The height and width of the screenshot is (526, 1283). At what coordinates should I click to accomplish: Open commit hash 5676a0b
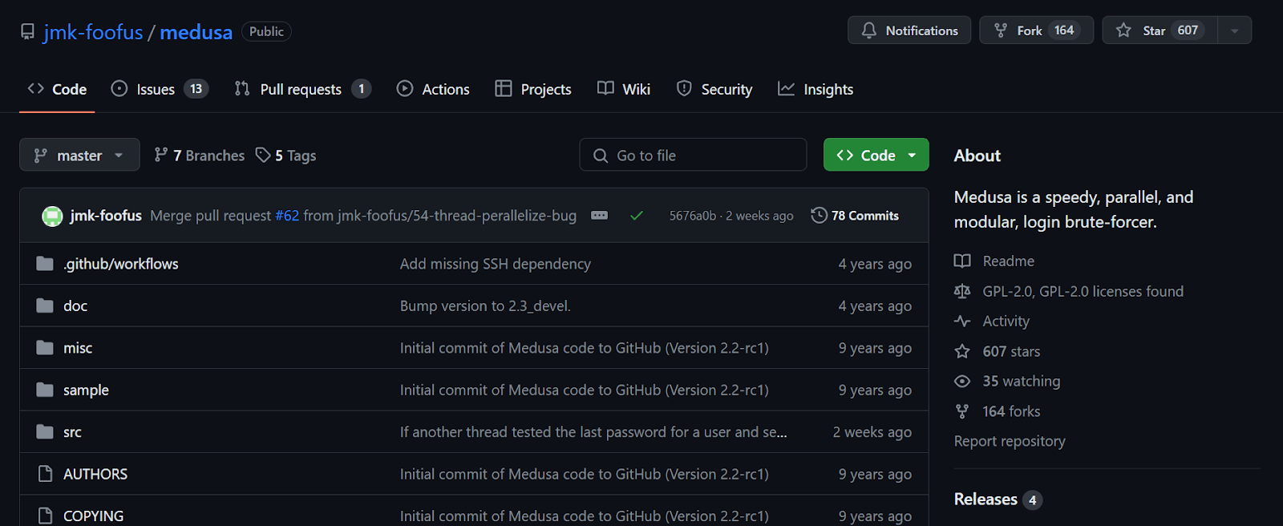tap(693, 216)
